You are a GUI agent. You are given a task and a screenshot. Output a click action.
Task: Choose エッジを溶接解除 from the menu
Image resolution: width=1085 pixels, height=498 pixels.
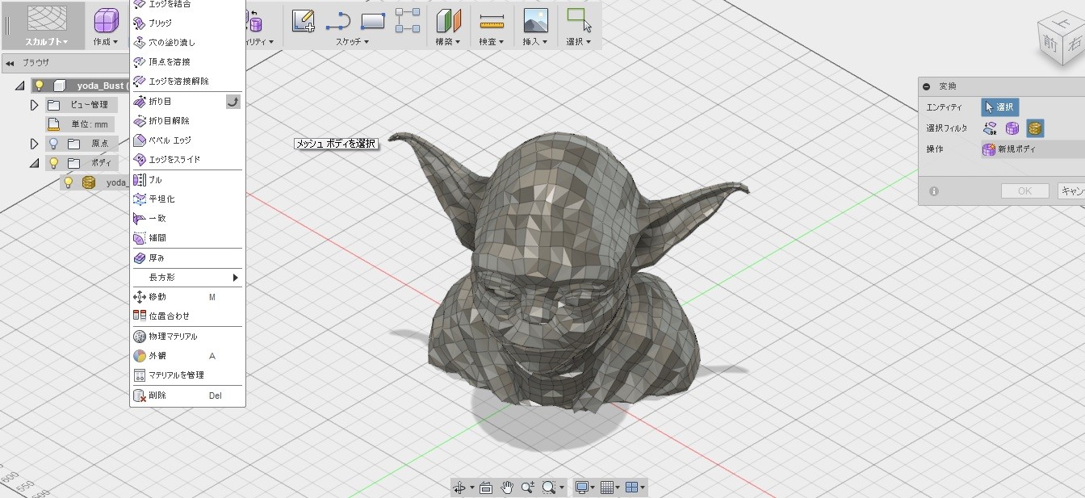pyautogui.click(x=187, y=82)
